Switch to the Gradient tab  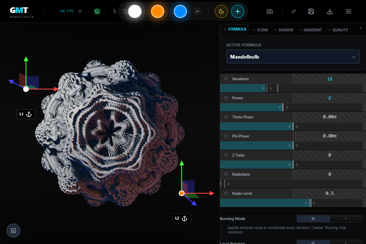[x=310, y=30]
